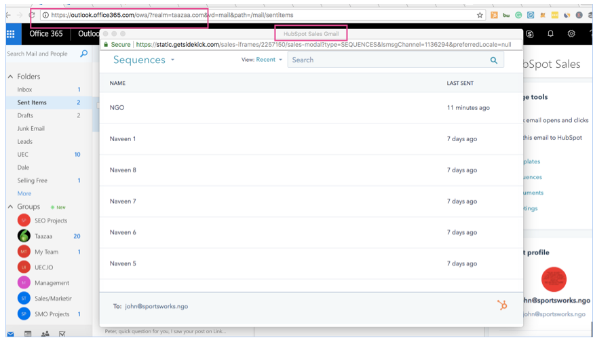Click the Taazaa group logo
The image size is (593, 342).
(24, 235)
